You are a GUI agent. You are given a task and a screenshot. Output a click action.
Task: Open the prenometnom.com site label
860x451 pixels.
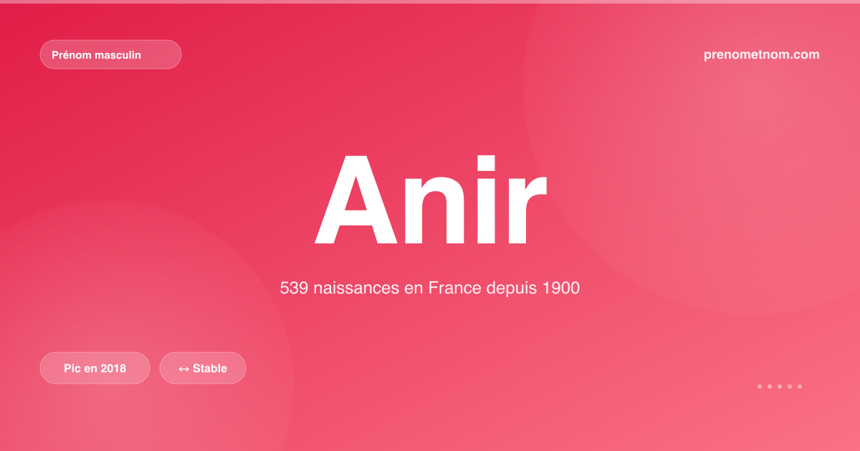click(762, 54)
